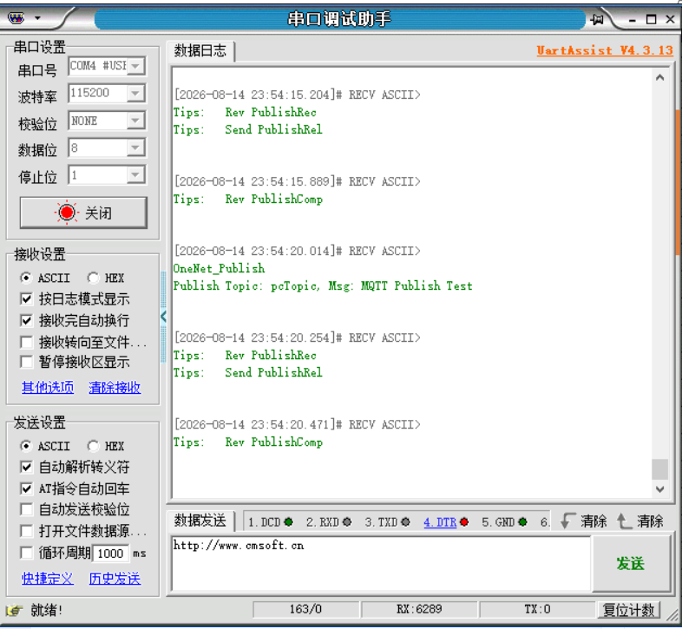The image size is (682, 629).
Task: Enable 循环周期 checkbox
Action: click(x=27, y=553)
